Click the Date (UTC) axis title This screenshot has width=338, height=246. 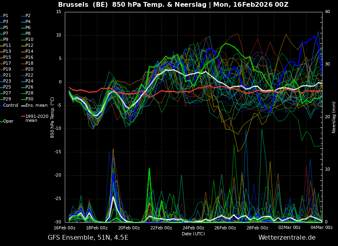[193, 234]
